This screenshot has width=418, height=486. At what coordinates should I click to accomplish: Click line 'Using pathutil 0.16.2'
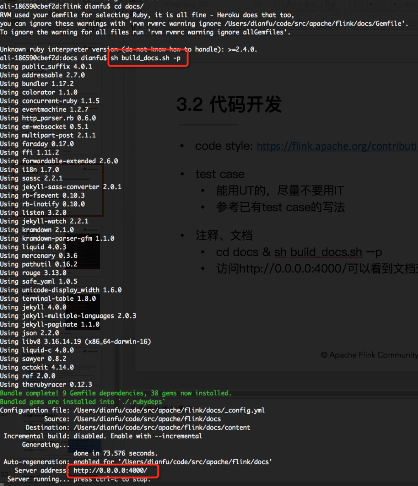[39, 264]
